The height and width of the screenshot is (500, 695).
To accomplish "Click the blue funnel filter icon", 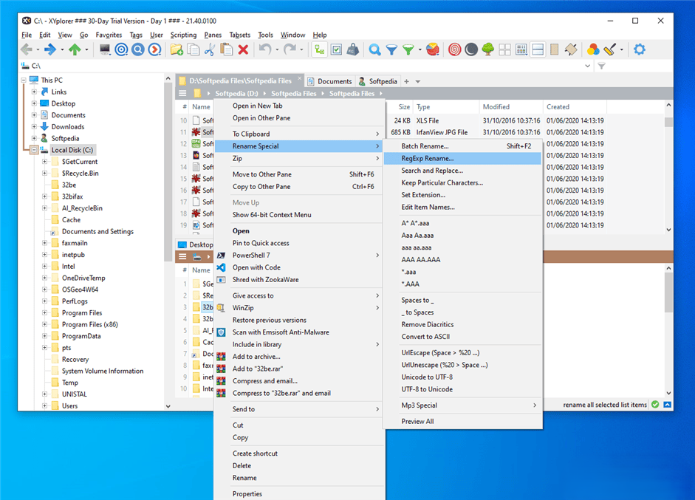I will click(391, 49).
